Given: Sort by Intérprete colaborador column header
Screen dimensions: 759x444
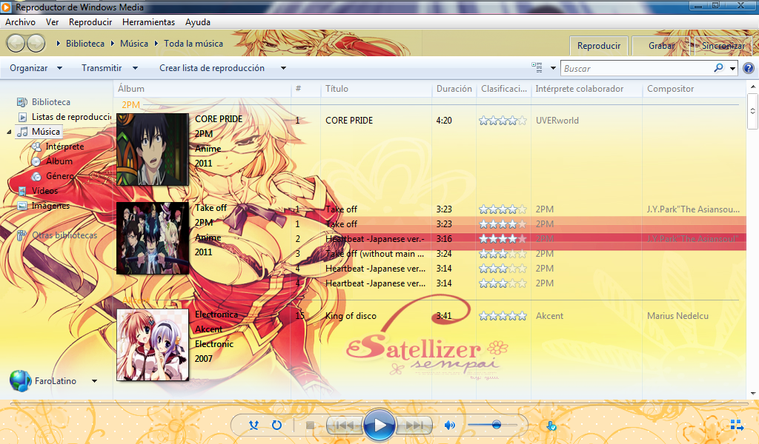Looking at the screenshot, I should (586, 88).
